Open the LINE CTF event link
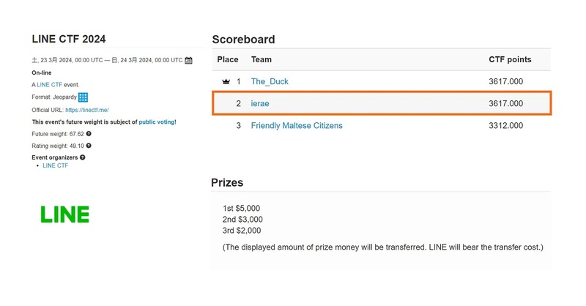 pyautogui.click(x=49, y=86)
